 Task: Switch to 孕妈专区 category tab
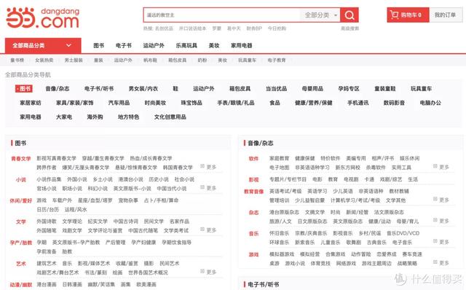point(349,89)
